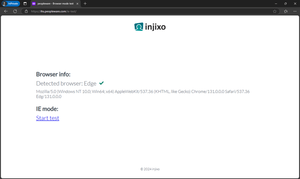
Task: Add this page to favorites star
Action: [x=275, y=11]
